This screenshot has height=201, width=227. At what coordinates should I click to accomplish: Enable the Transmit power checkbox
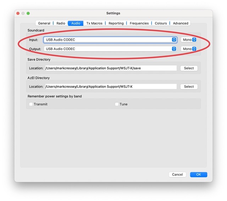click(x=31, y=104)
